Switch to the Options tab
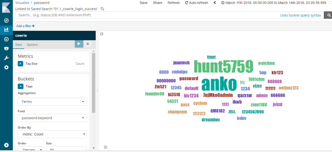 (x=32, y=44)
